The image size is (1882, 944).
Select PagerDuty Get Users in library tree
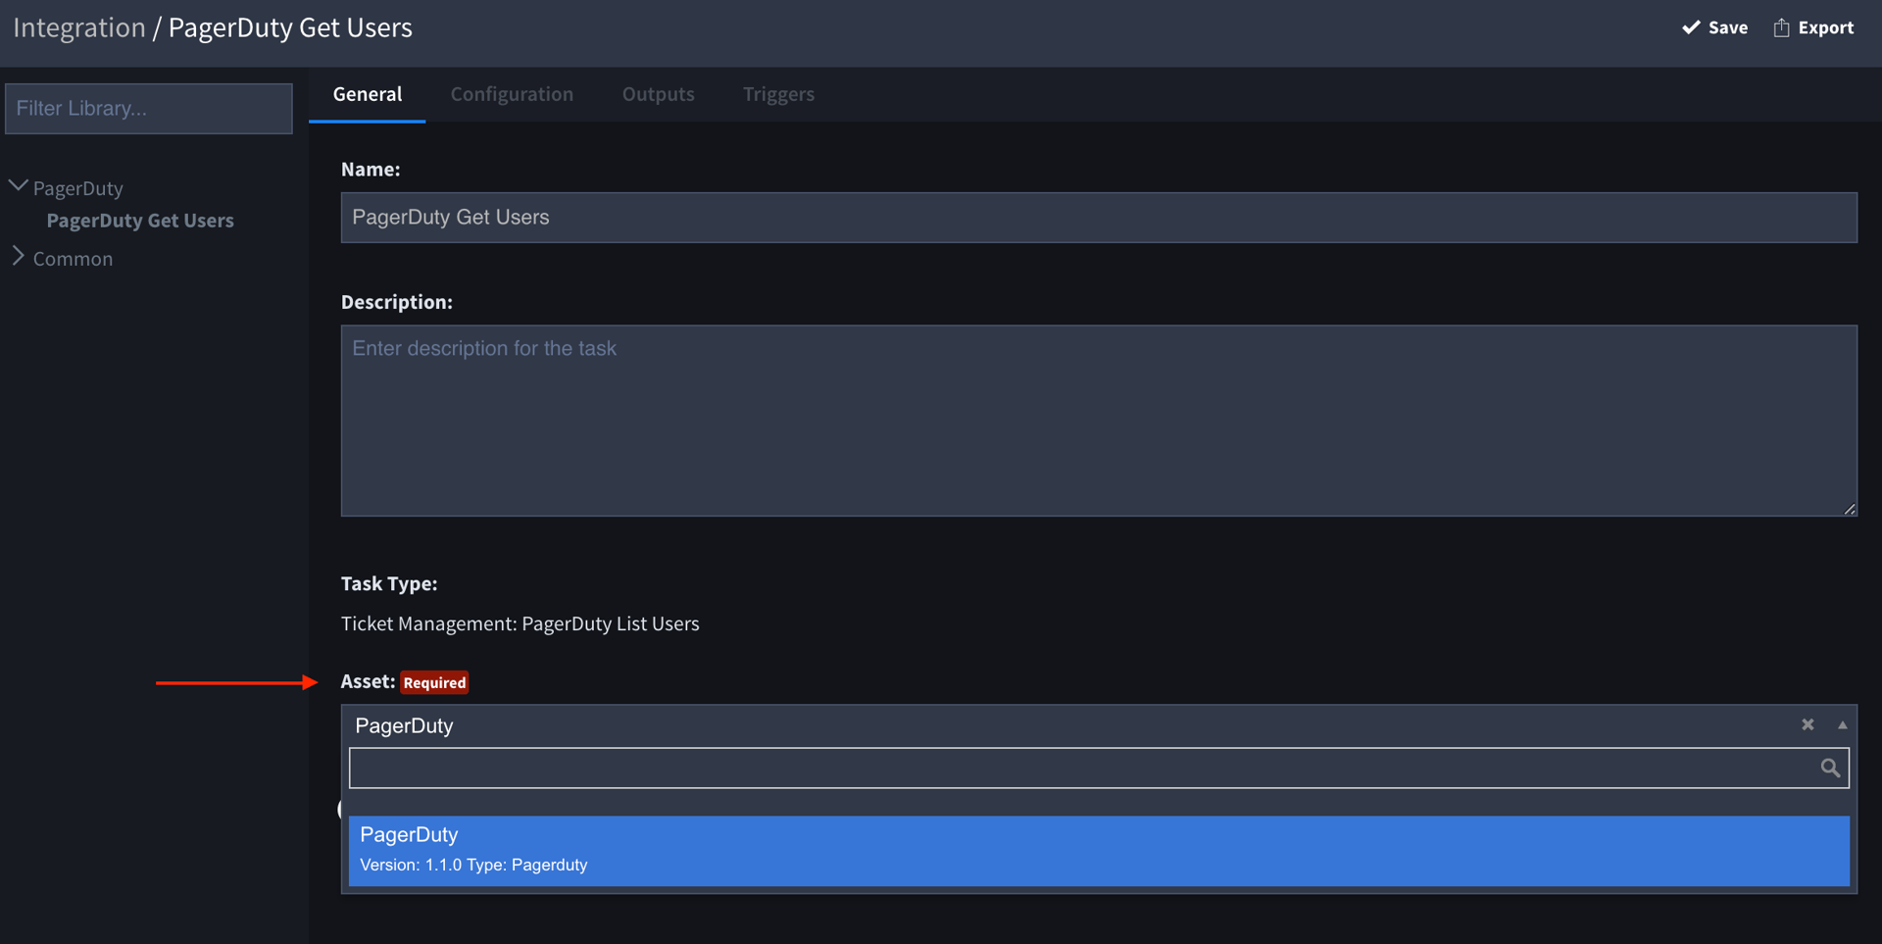140,221
